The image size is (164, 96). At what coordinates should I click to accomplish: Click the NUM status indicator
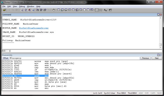[x=159, y=93]
